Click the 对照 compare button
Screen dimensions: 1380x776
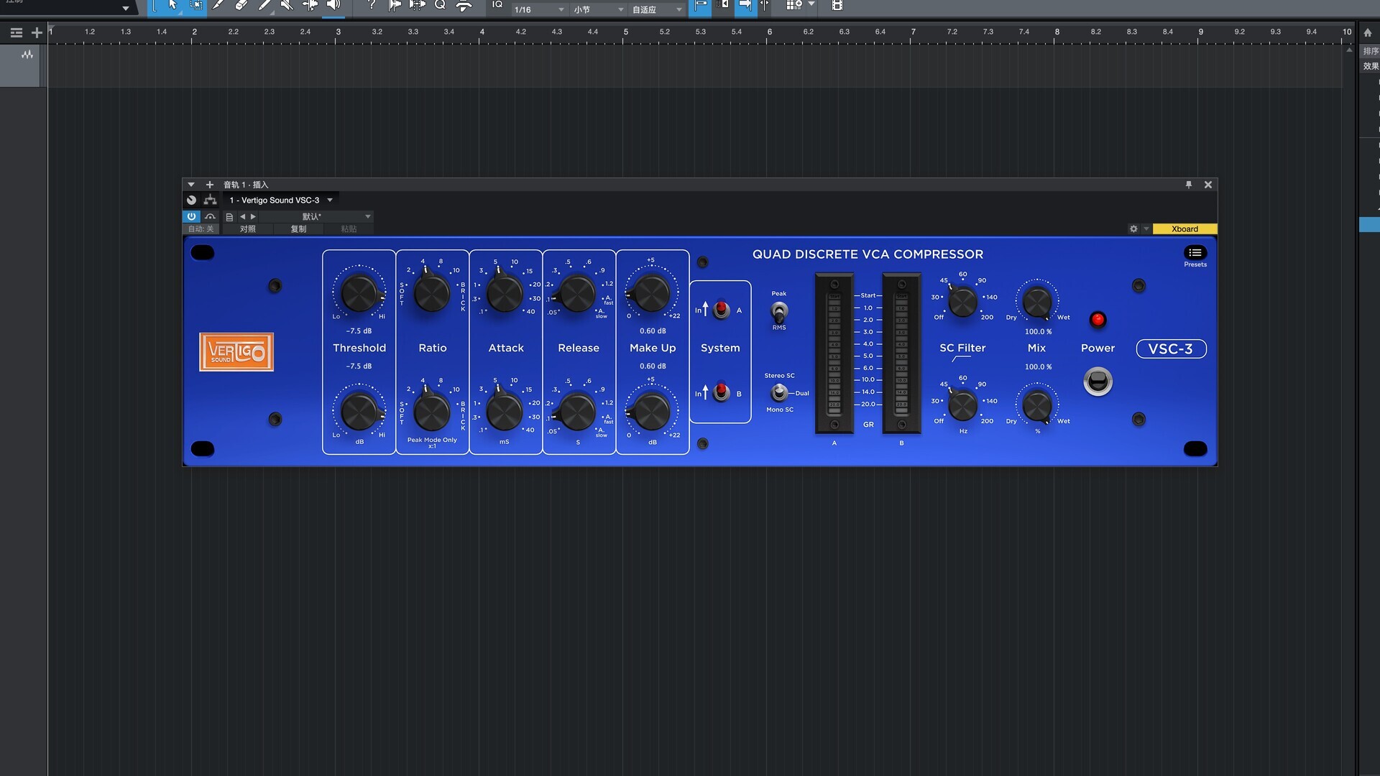click(248, 229)
